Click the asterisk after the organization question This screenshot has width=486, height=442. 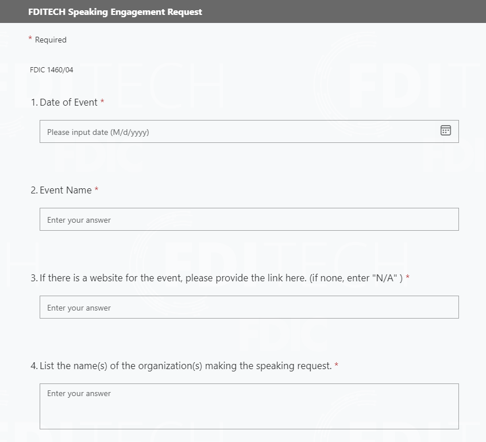(x=336, y=365)
